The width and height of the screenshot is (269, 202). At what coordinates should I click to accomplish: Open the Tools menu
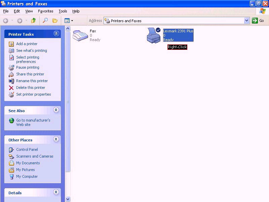click(63, 11)
